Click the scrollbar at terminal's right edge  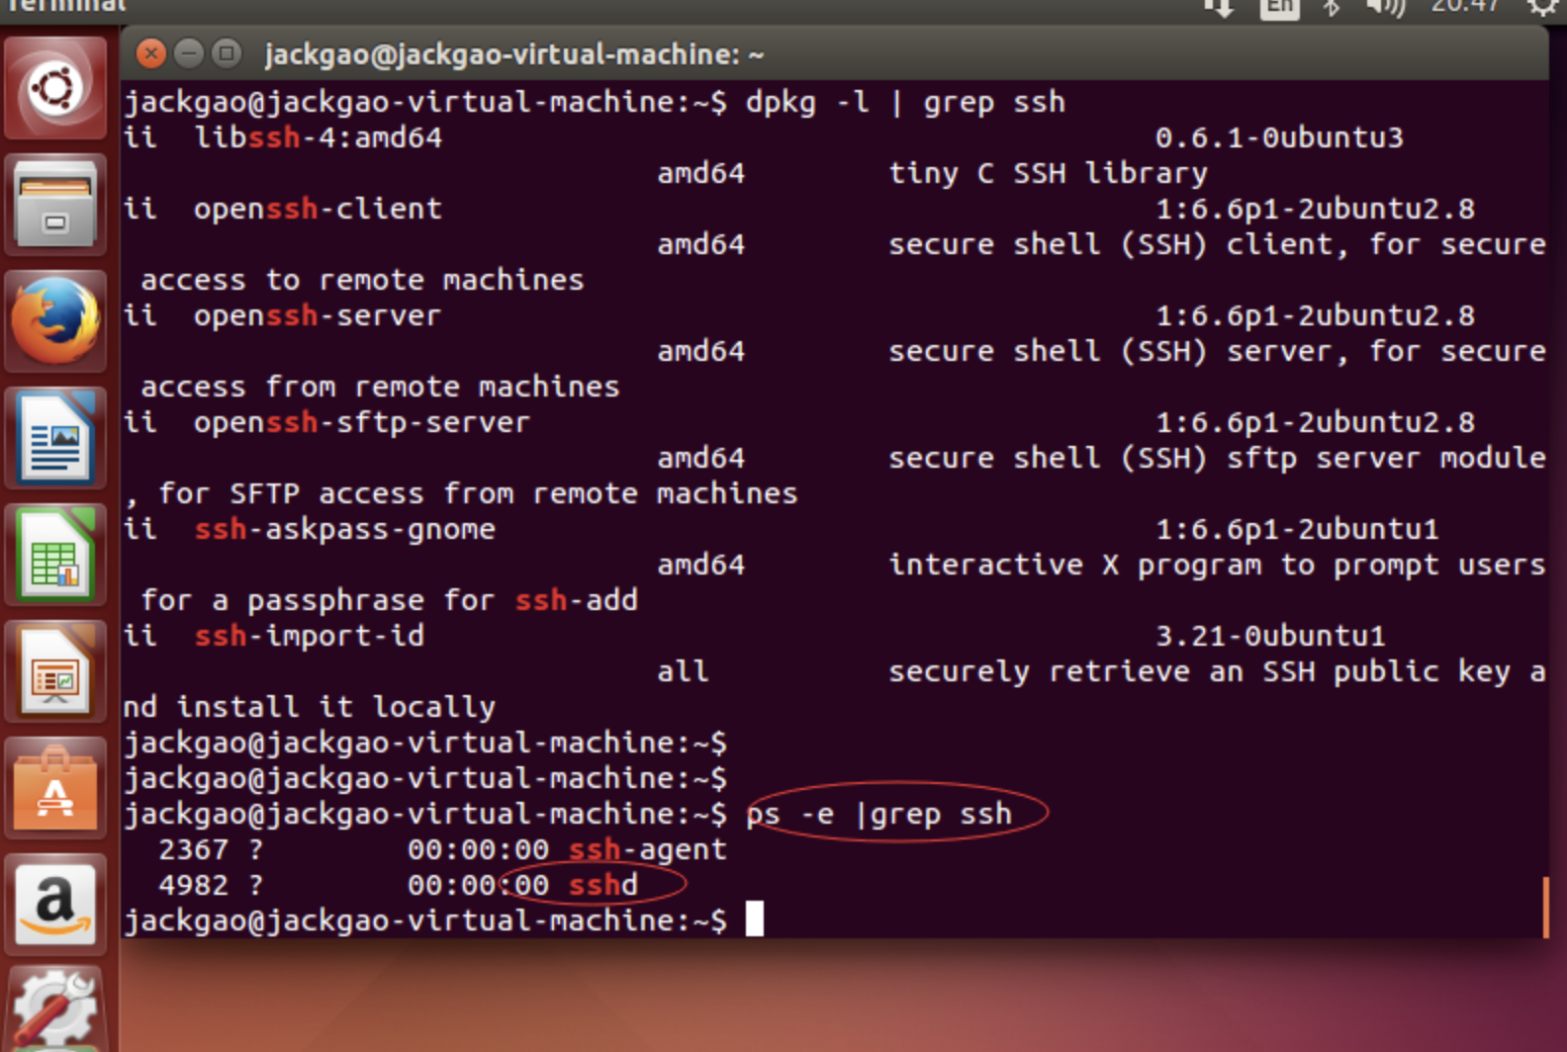1545,907
